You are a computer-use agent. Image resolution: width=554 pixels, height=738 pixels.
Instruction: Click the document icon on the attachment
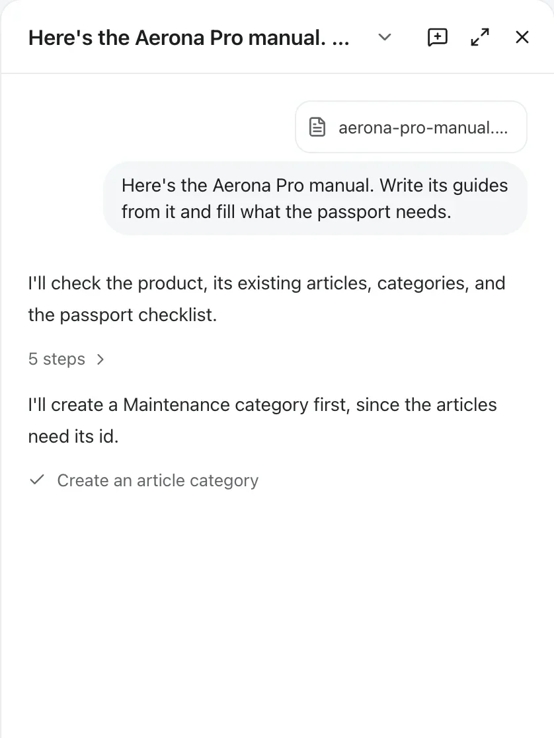coord(317,127)
